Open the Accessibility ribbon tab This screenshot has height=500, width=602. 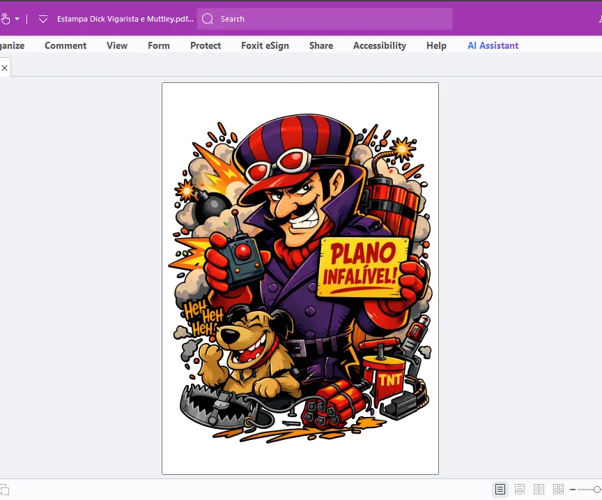(x=379, y=45)
